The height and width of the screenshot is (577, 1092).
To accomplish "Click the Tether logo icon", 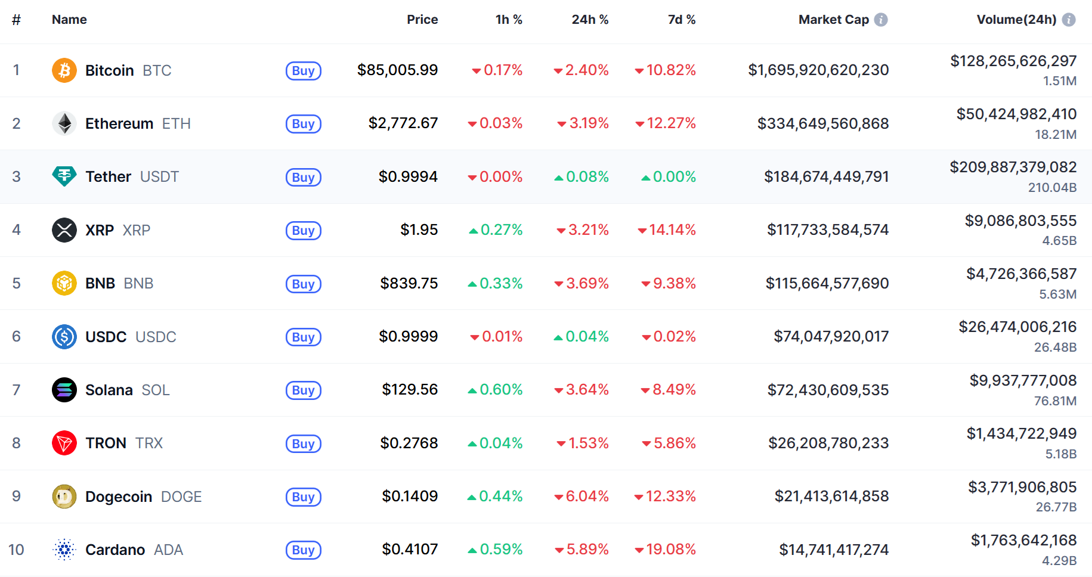I will pyautogui.click(x=64, y=176).
